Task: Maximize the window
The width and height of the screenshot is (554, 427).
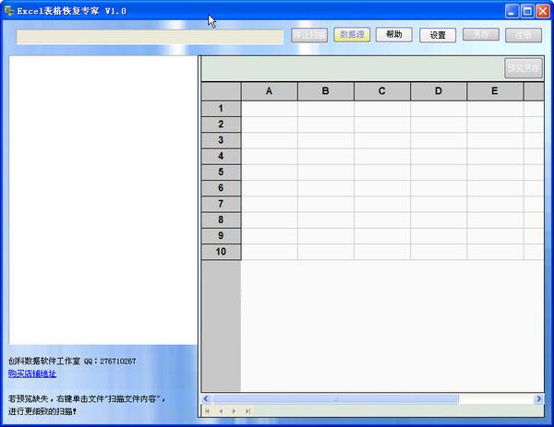Action: pos(527,11)
